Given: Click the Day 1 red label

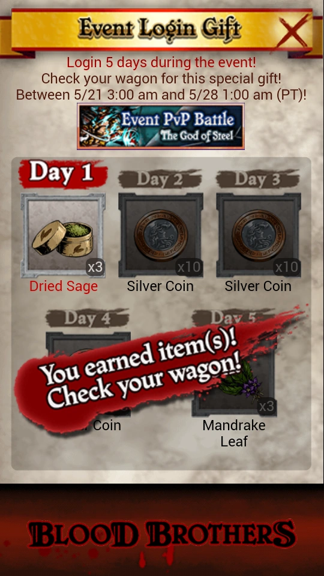Looking at the screenshot, I should 63,173.
